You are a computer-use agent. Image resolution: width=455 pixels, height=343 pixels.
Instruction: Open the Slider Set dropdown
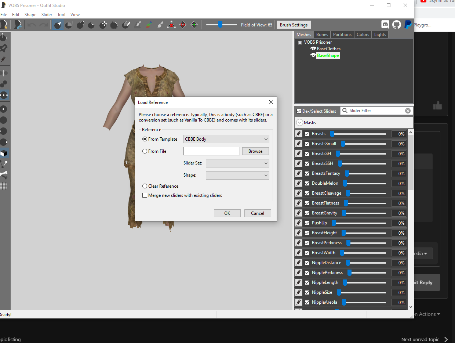(x=237, y=163)
